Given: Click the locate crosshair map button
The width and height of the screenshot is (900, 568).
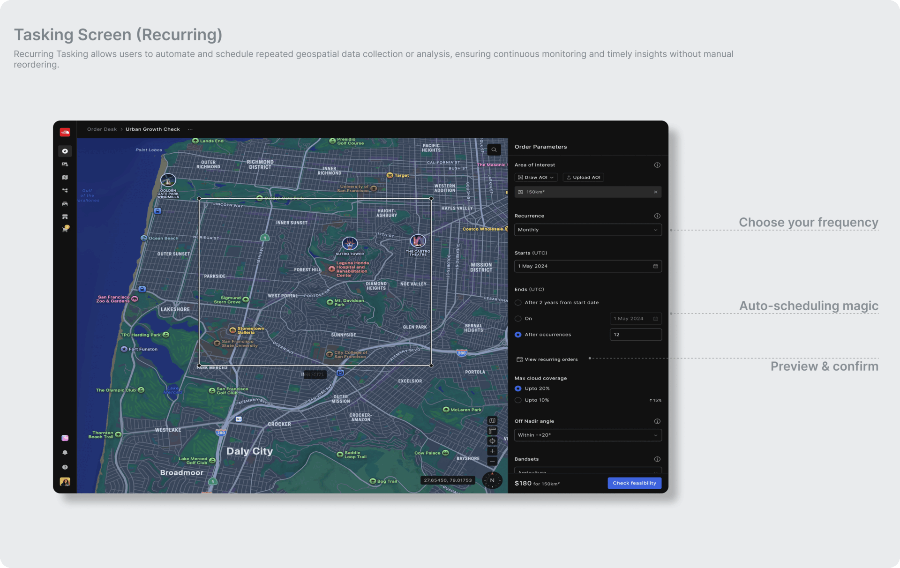Looking at the screenshot, I should point(492,441).
